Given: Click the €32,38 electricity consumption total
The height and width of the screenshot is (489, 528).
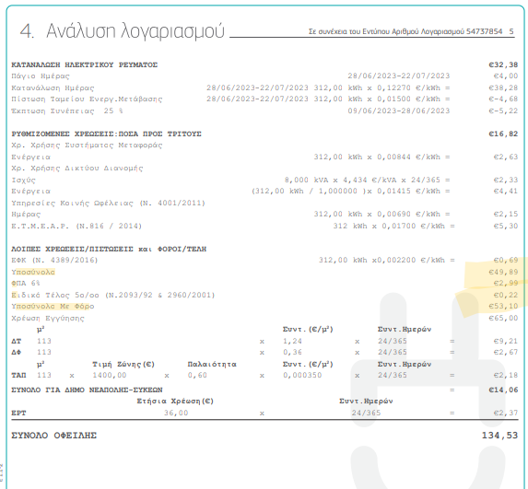Looking at the screenshot, I should [503, 65].
